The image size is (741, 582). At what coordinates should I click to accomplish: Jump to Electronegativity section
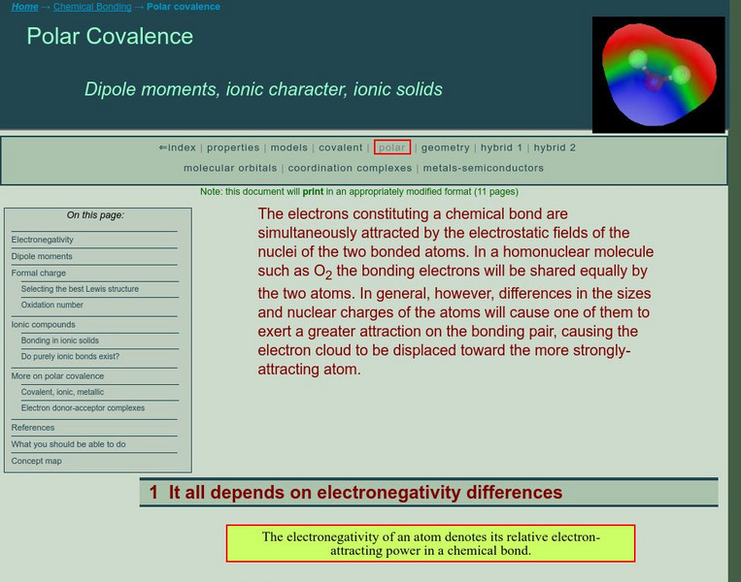click(x=42, y=240)
